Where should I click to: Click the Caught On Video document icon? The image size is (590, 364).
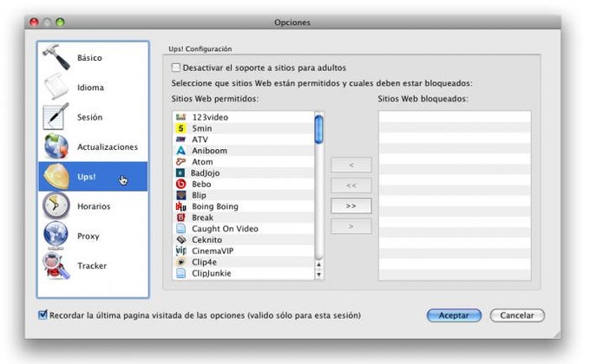(x=181, y=228)
